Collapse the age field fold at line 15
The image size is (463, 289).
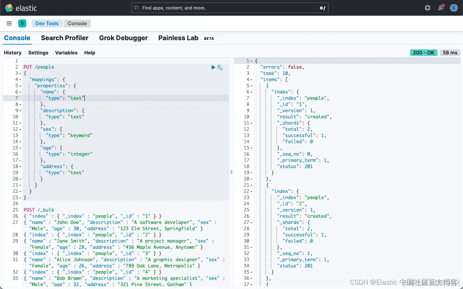point(20,148)
